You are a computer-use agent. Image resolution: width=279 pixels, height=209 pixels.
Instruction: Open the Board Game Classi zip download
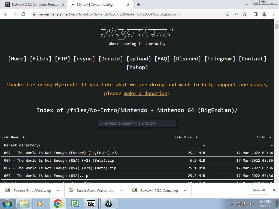tap(92, 190)
